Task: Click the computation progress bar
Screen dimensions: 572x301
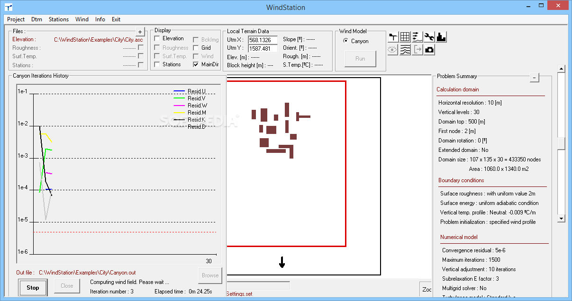Action: coord(258,285)
